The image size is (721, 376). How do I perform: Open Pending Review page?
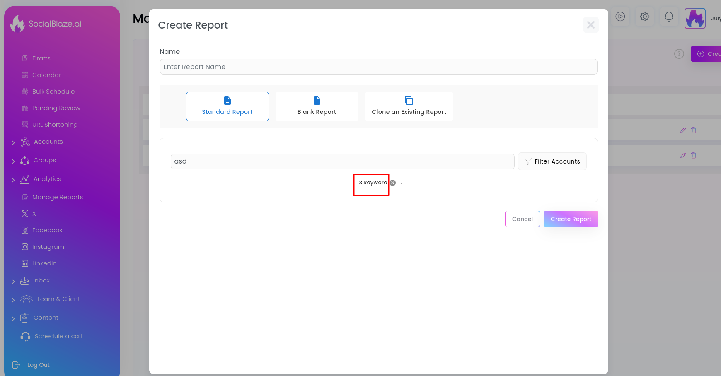[56, 108]
